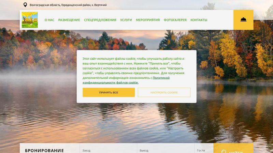
Task: Open the cookie privacy policy link
Action: coord(126,80)
